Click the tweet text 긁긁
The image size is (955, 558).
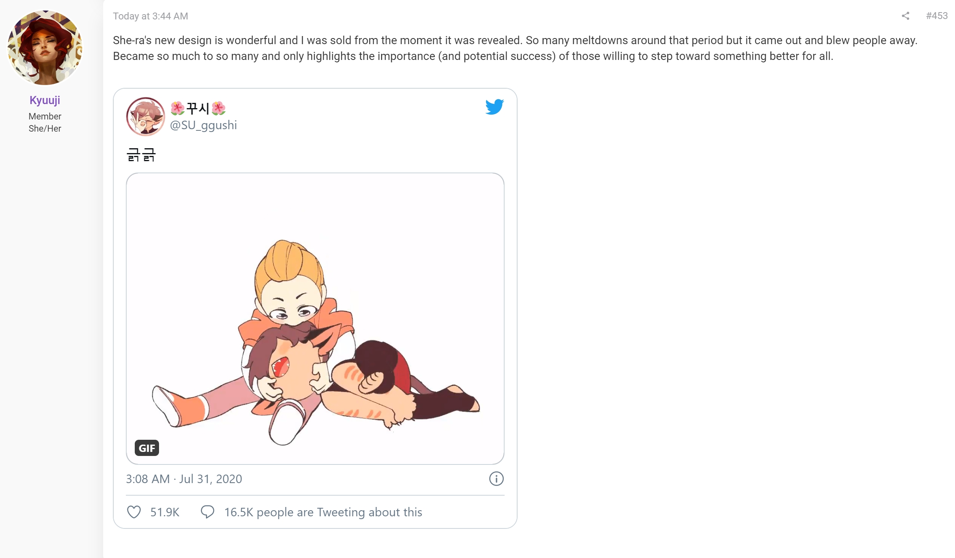[x=141, y=155]
